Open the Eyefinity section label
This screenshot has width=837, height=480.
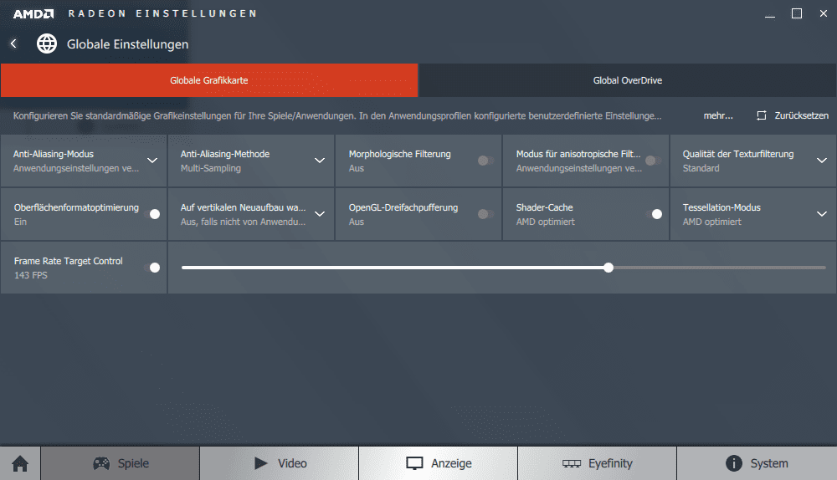coord(610,463)
